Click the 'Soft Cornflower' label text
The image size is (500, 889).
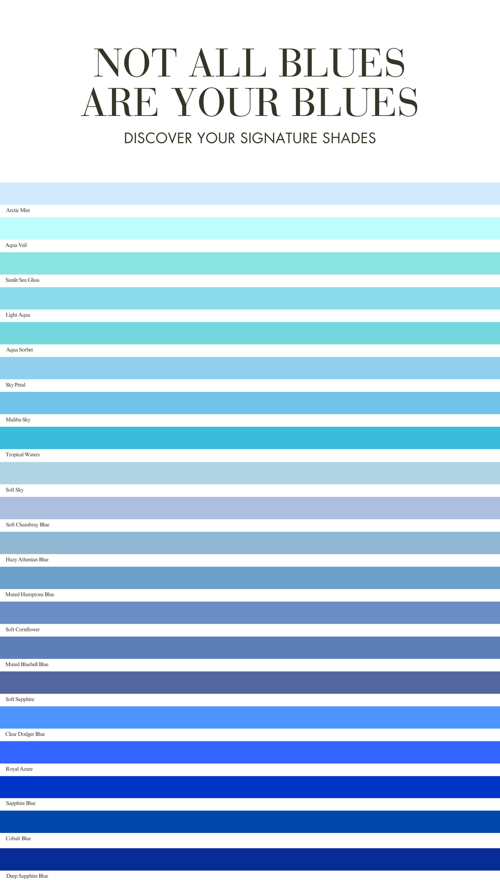(22, 630)
